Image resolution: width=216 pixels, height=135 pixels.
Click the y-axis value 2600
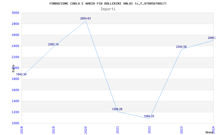coord(15,35)
